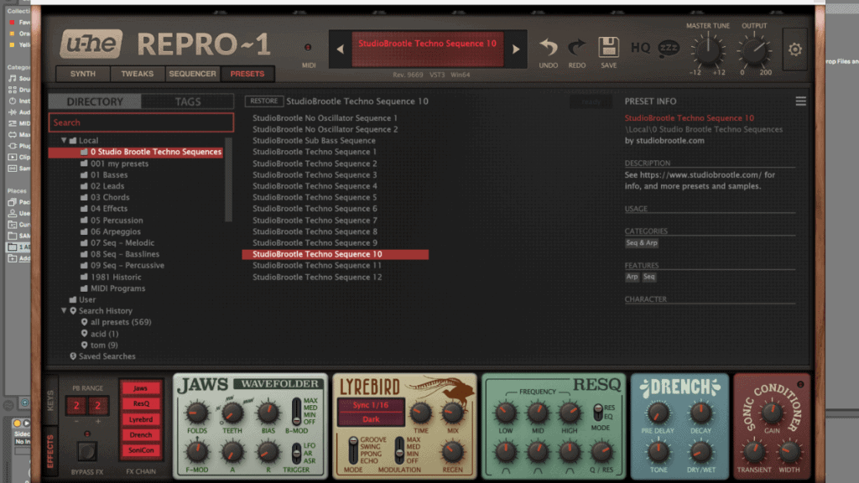Toggle the HQ mode button

[x=640, y=48]
